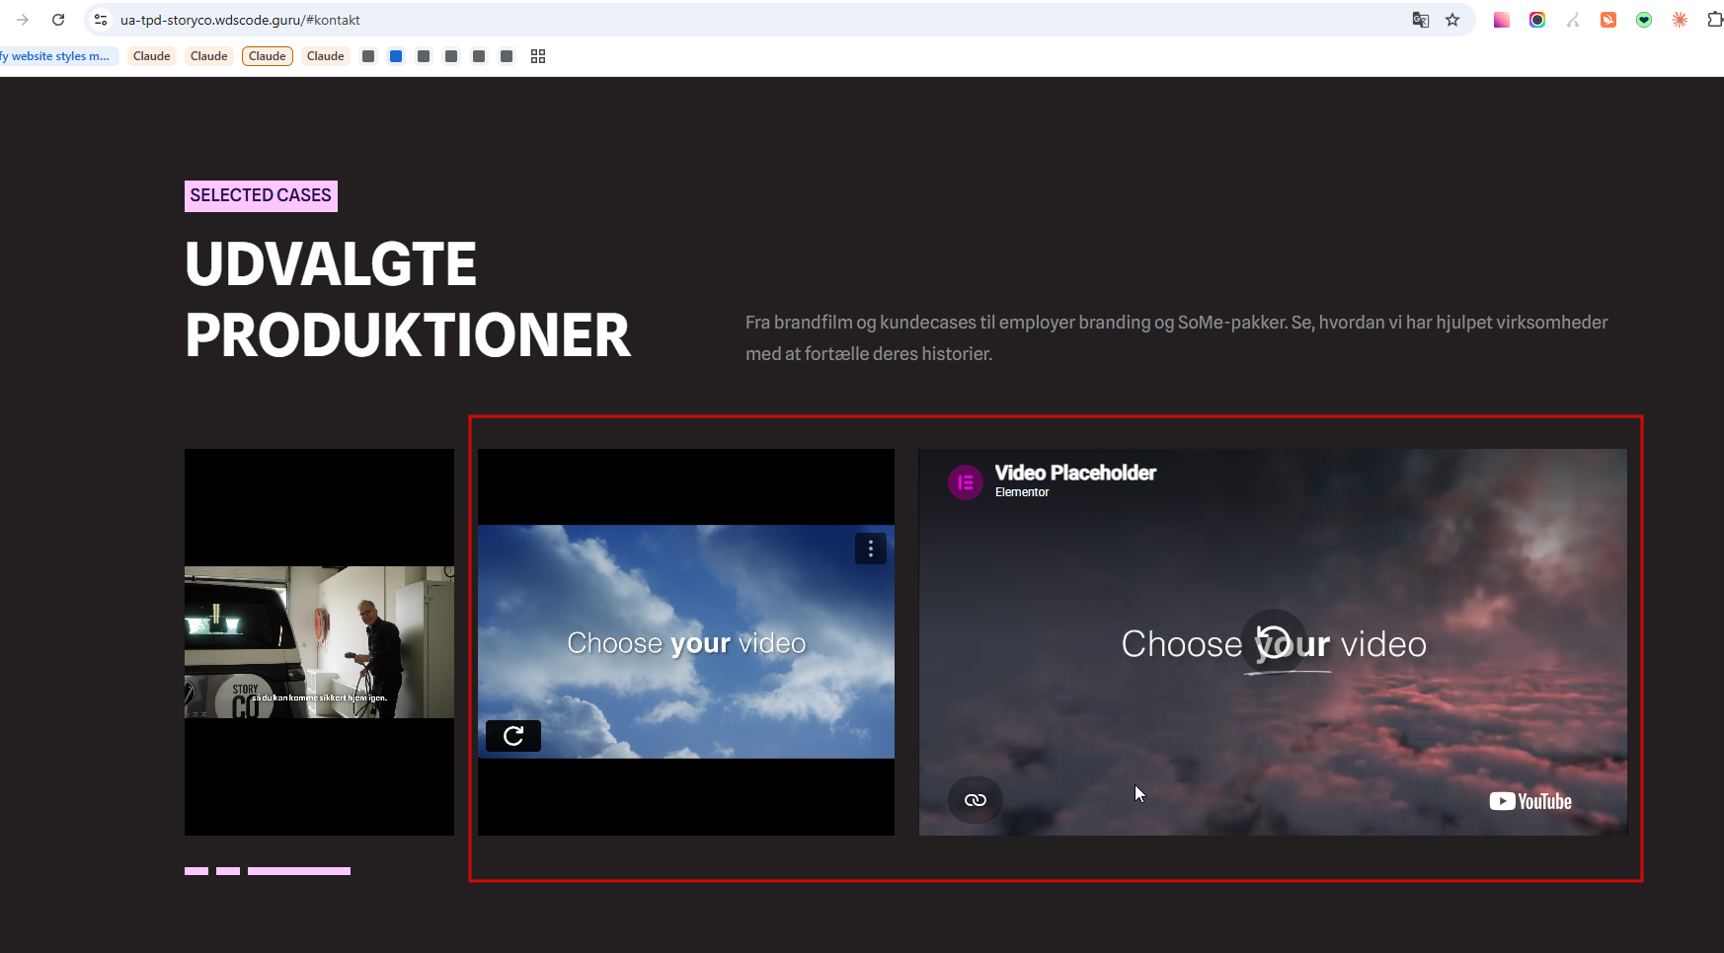This screenshot has width=1724, height=953.
Task: Open the video on YouTube via logo
Action: pos(1530,801)
